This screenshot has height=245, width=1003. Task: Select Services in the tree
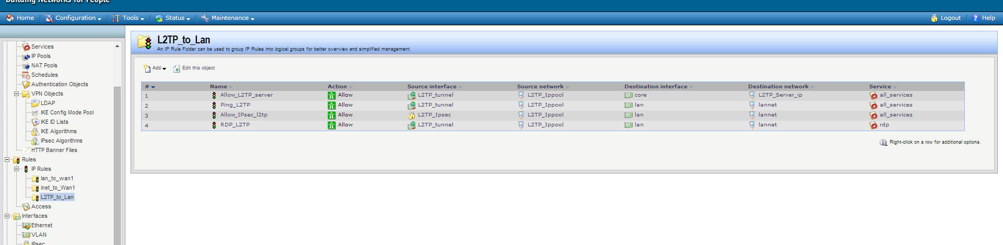[x=42, y=47]
